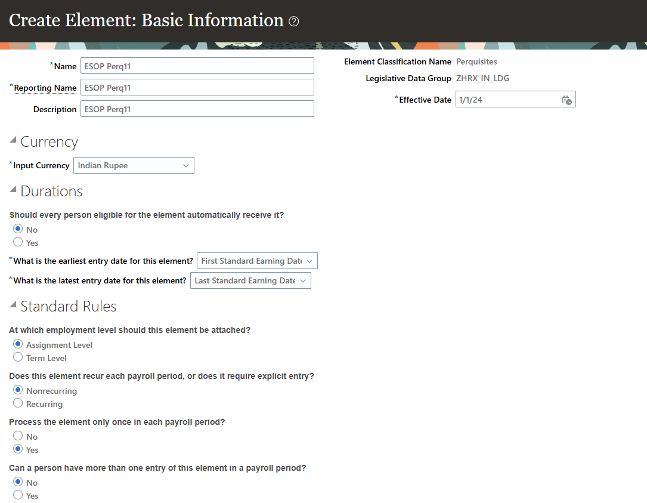Select Yes for automatic element receipt
This screenshot has height=503, width=647.
(18, 242)
